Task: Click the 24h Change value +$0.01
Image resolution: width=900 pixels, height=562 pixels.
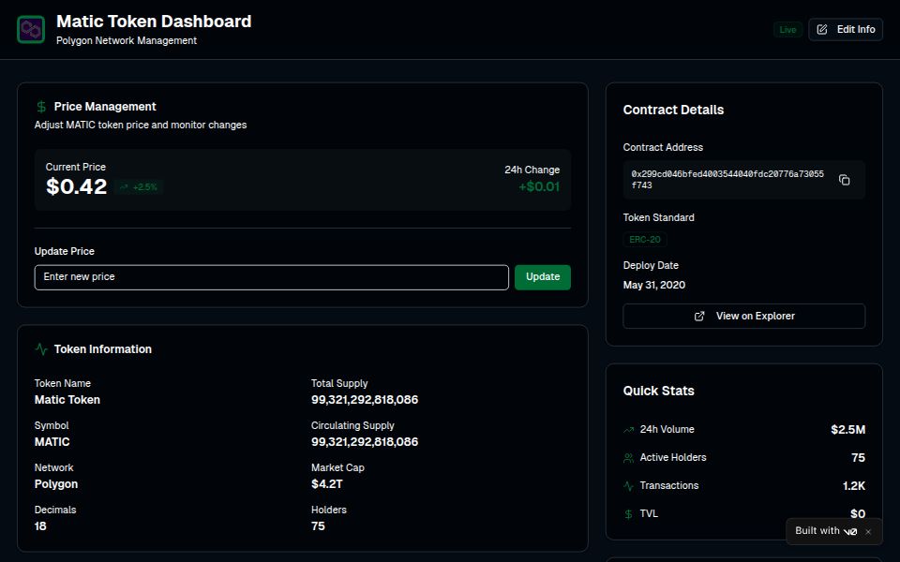Action: tap(539, 186)
